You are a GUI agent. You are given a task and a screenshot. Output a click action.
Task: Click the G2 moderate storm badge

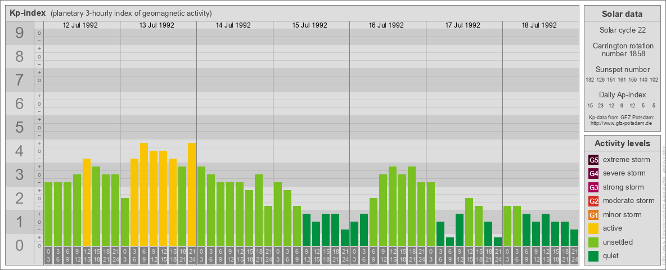(593, 201)
